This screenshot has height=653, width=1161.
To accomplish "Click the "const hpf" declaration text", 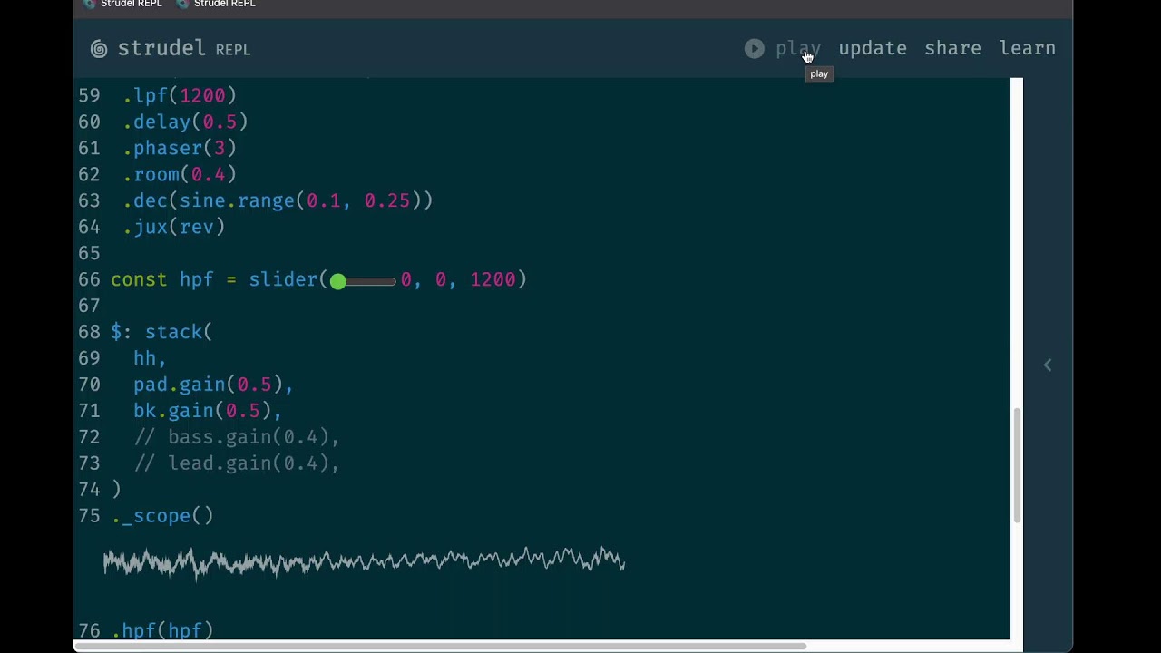I will pyautogui.click(x=162, y=279).
